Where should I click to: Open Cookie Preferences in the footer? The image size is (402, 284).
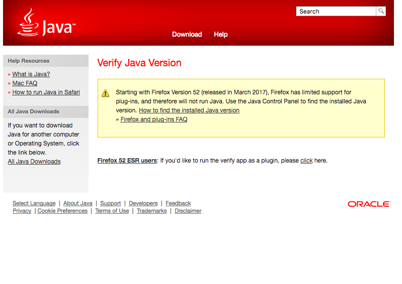pyautogui.click(x=62, y=211)
